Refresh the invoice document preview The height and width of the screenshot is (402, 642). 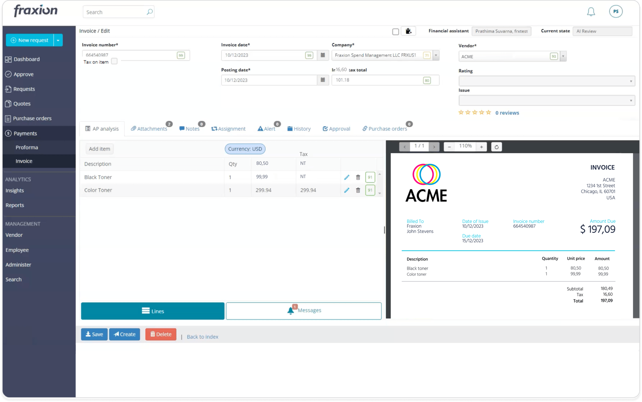496,146
